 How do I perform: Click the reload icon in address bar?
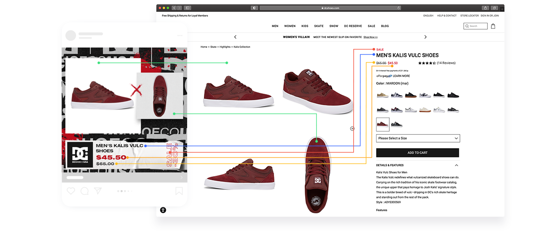399,8
